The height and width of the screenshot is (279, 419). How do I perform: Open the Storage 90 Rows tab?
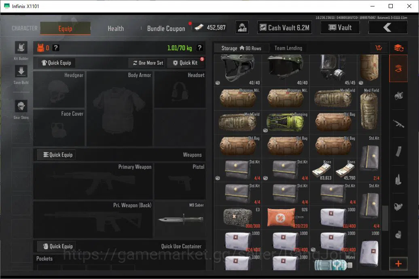click(x=241, y=48)
